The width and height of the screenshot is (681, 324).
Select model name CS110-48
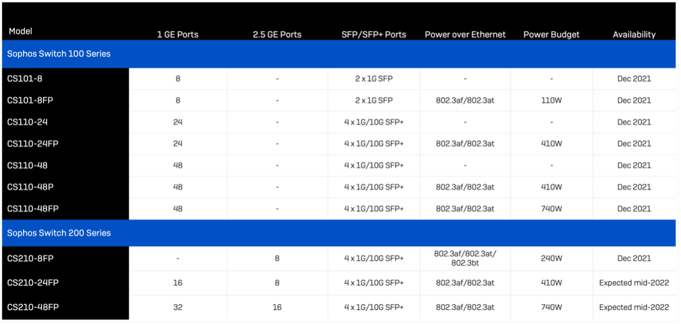pyautogui.click(x=27, y=165)
